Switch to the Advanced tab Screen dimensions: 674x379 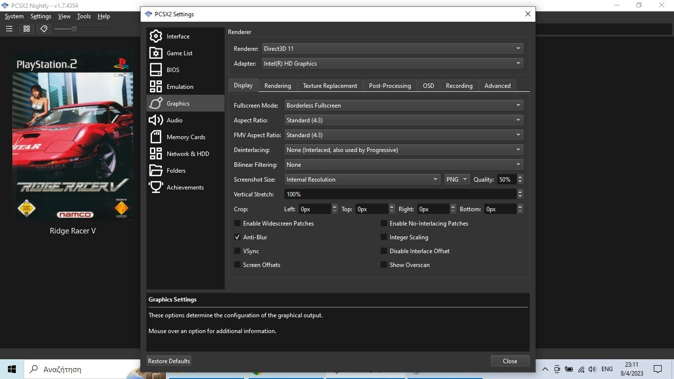click(x=497, y=86)
